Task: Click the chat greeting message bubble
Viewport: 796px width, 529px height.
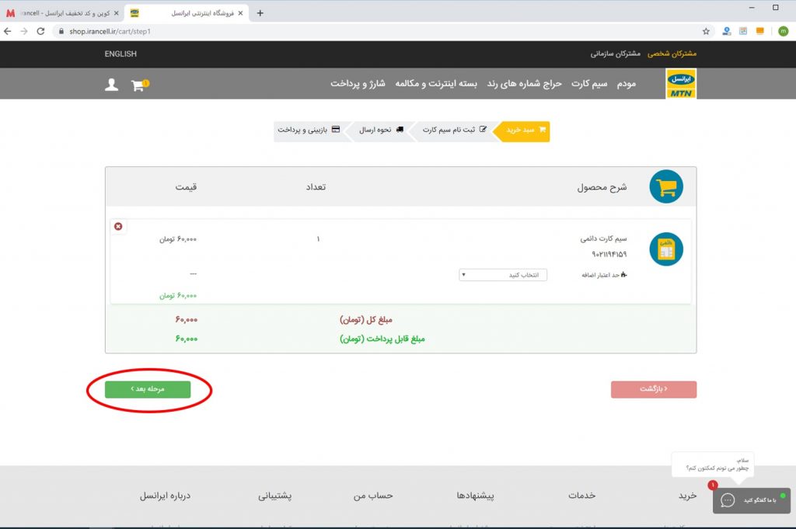Action: 714,464
